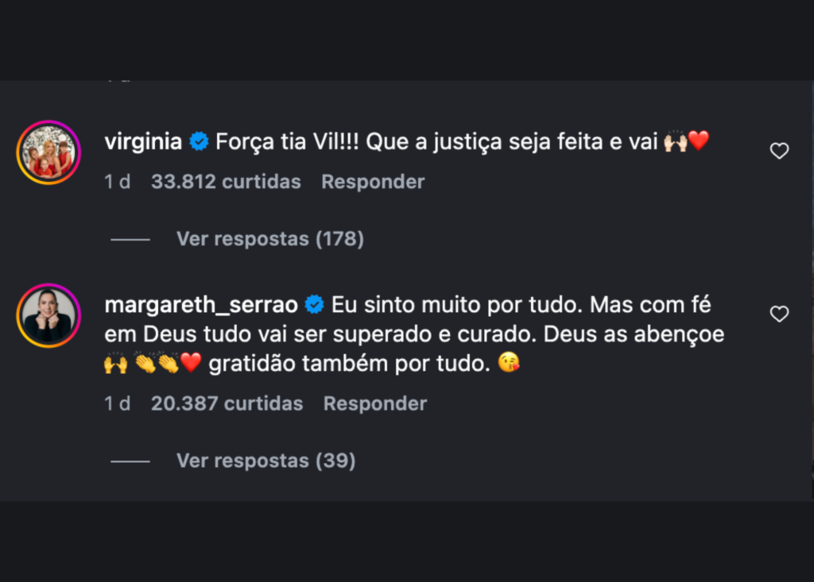Open virginia's profile picture
This screenshot has height=582, width=814.
click(x=48, y=152)
